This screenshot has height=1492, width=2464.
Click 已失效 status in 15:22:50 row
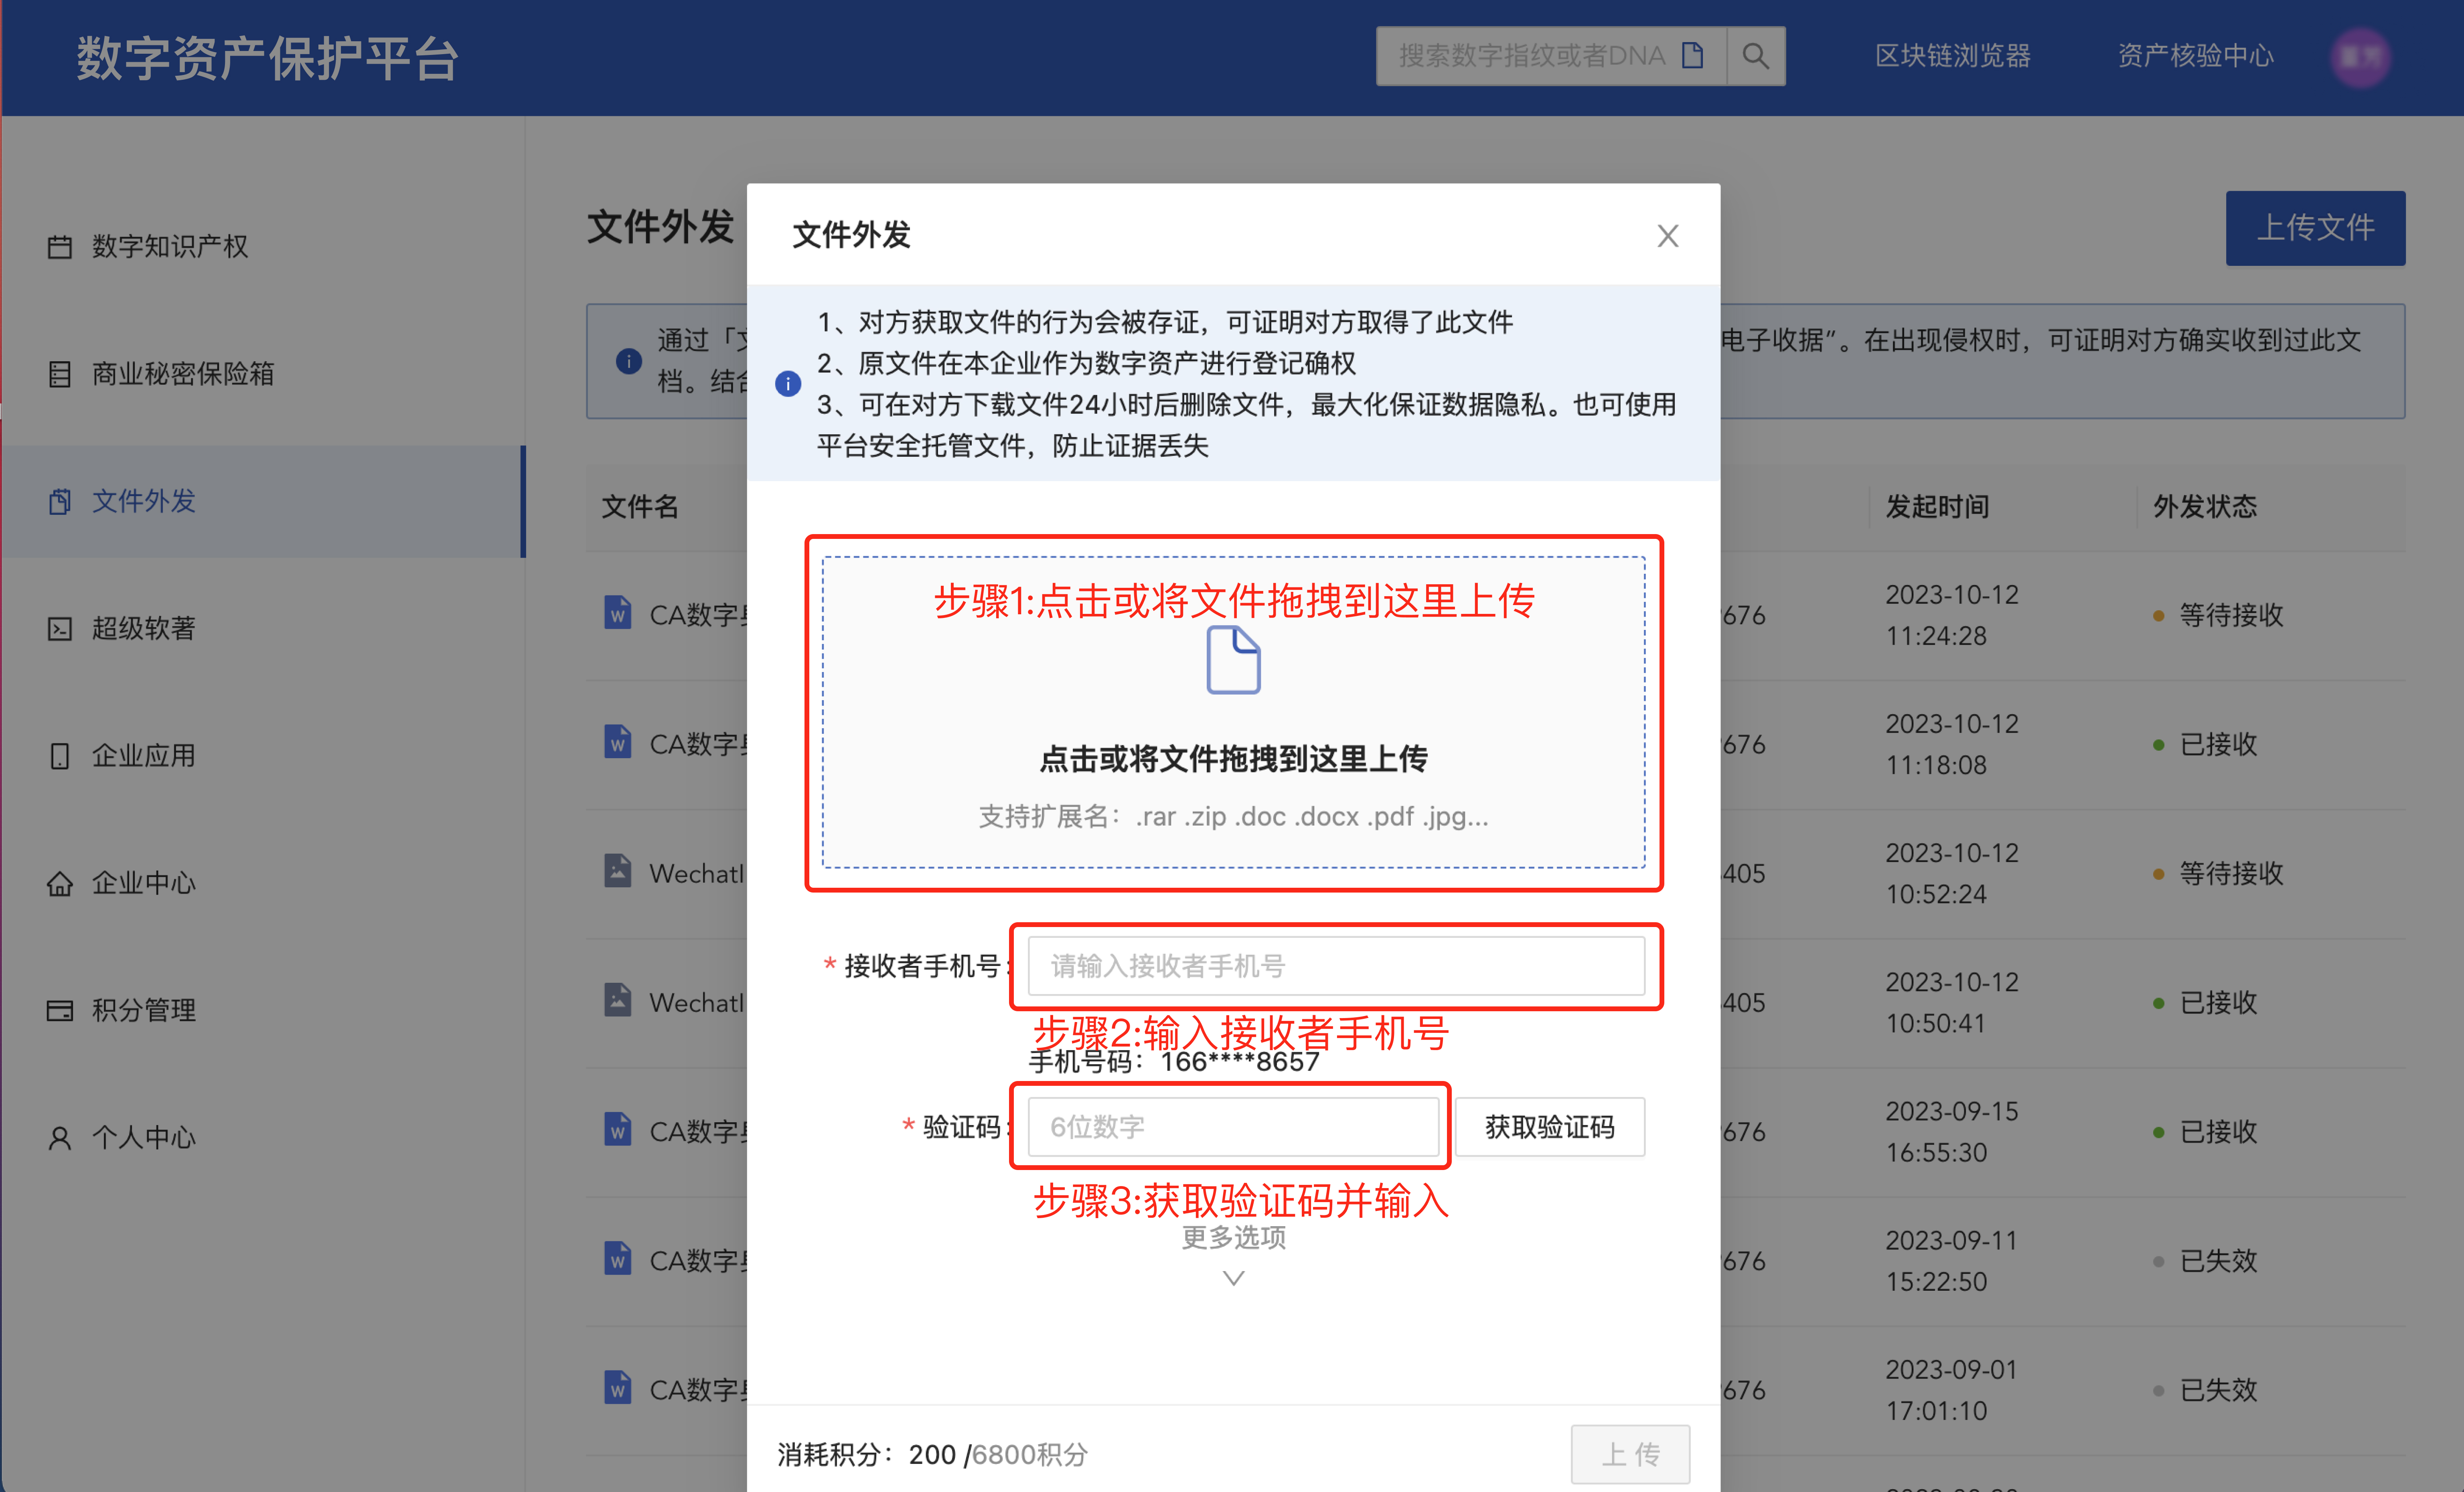tap(2218, 1261)
